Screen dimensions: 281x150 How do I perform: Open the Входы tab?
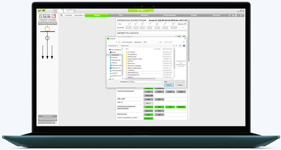[x=194, y=15]
